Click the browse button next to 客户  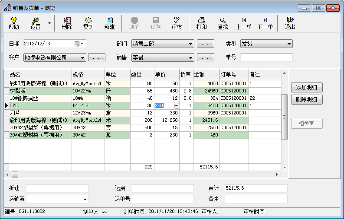click(97, 57)
